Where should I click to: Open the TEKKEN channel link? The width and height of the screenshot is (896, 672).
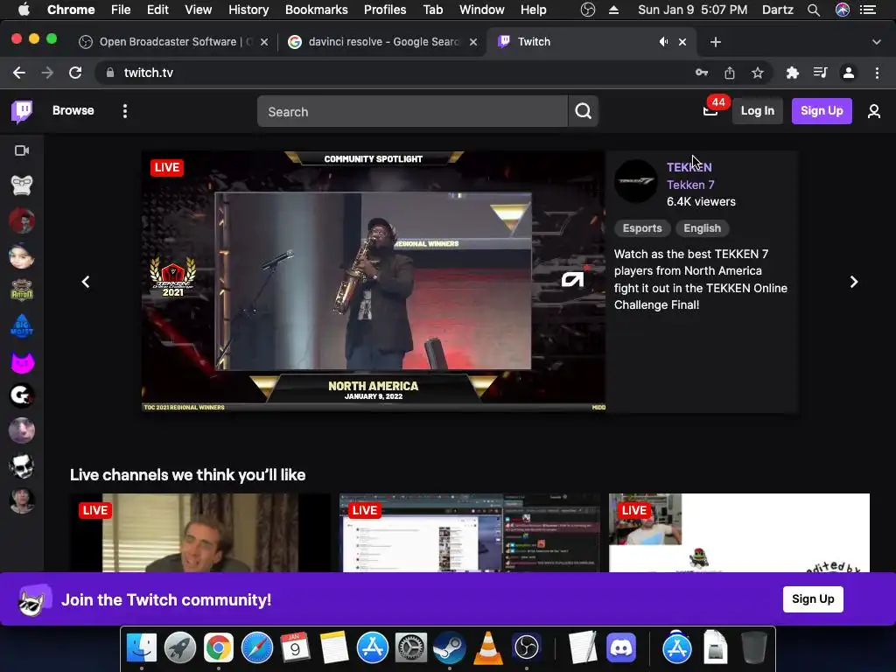[x=689, y=167]
